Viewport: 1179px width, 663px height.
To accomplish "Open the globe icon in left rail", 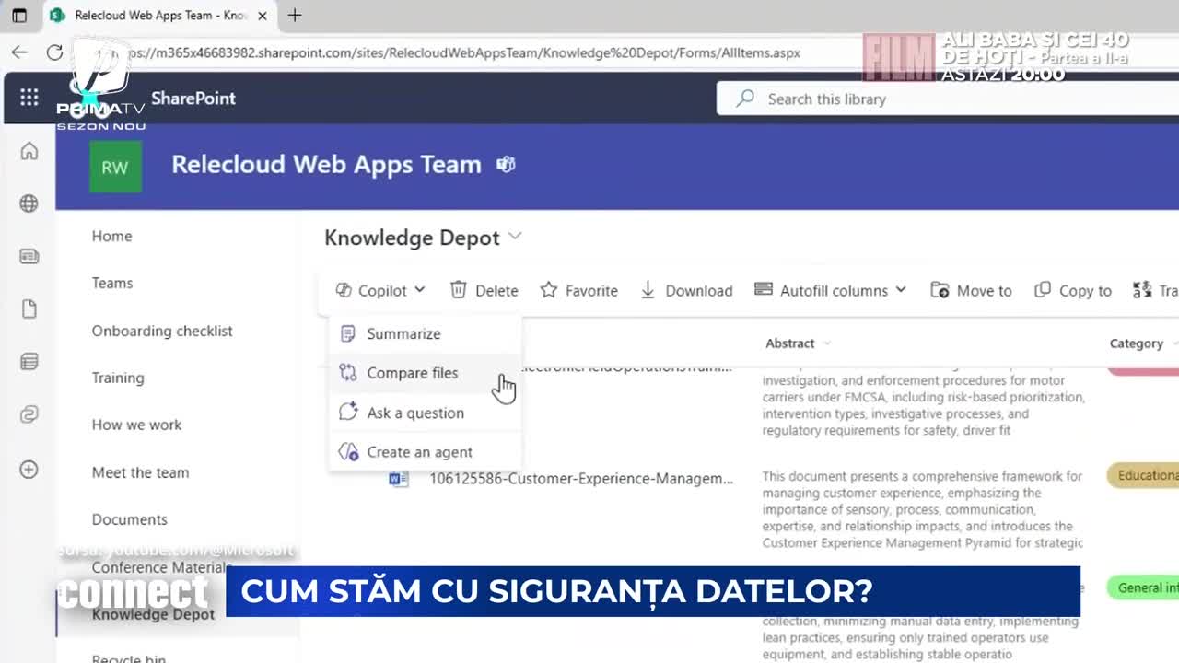I will point(29,204).
